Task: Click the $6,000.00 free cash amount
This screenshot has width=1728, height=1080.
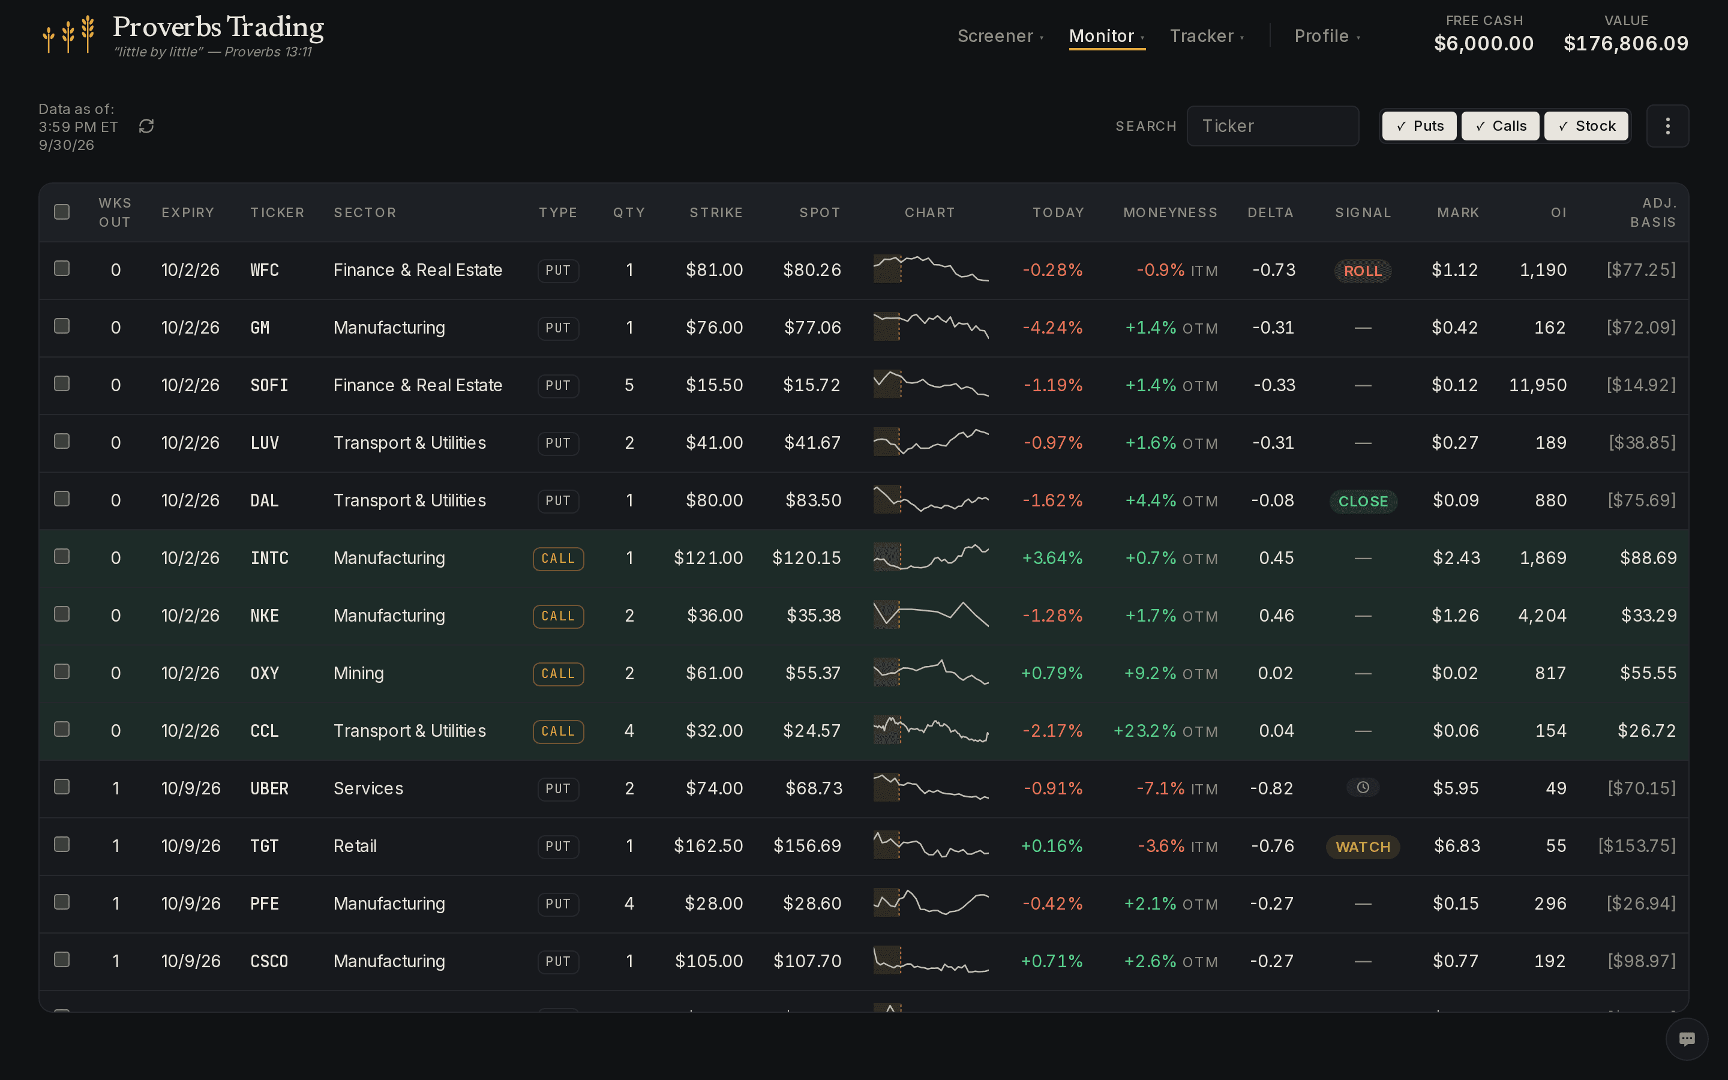Action: pos(1484,44)
